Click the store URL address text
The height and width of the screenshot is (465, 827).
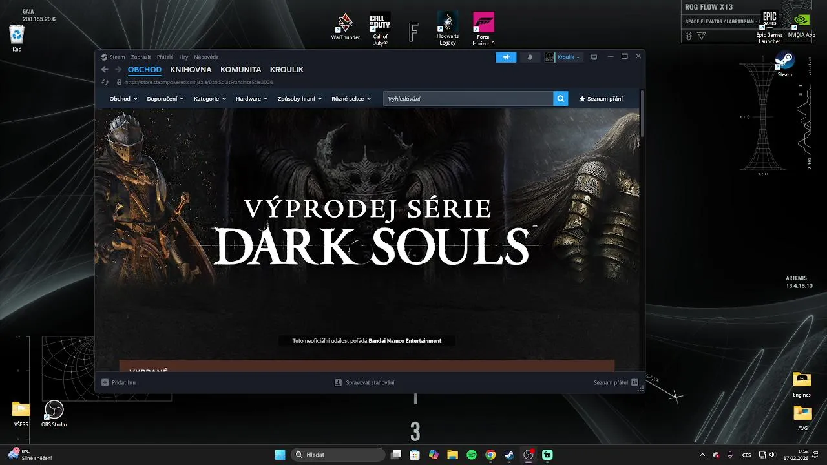198,82
